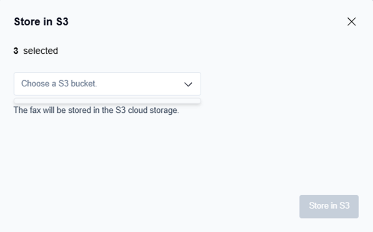373x232 pixels.
Task: Select the S3 bucket combo box field
Action: pos(107,84)
